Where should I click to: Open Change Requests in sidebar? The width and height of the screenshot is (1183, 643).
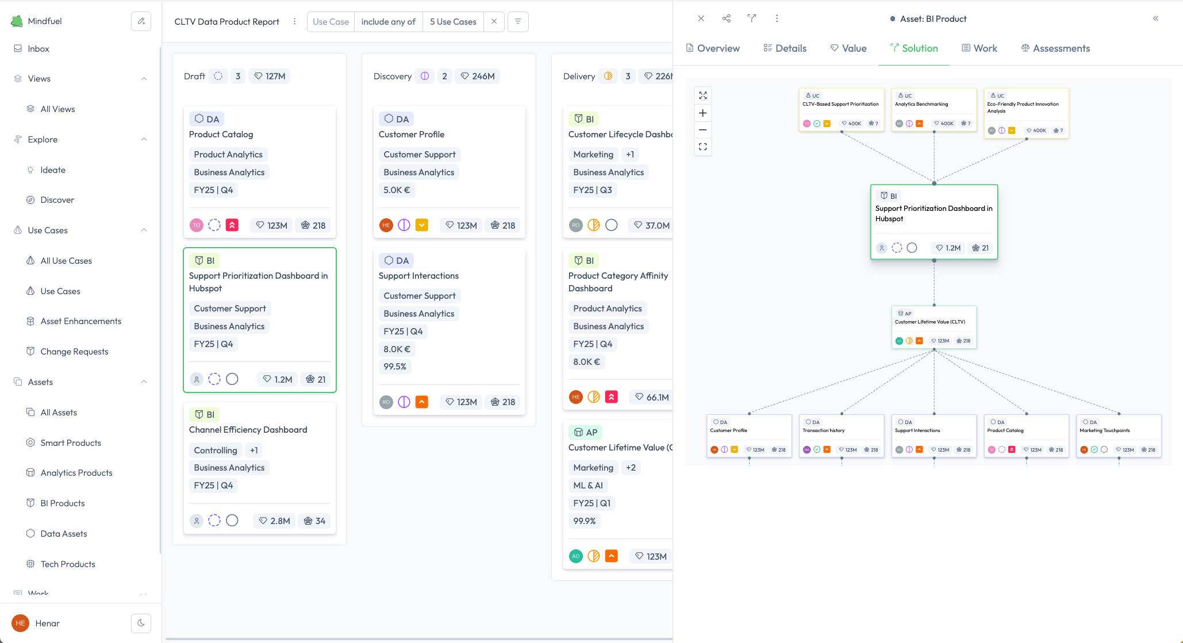click(74, 352)
